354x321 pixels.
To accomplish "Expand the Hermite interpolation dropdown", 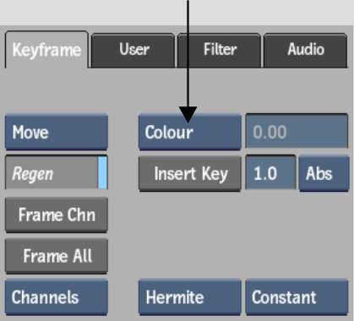I will tap(190, 297).
